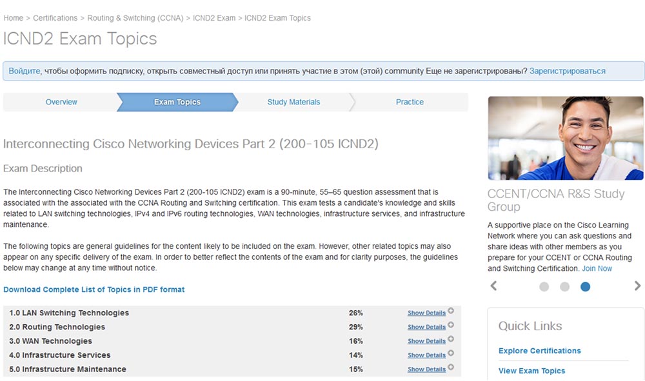The width and height of the screenshot is (645, 381).
Task: Click the smiling man banner image
Action: click(566, 138)
